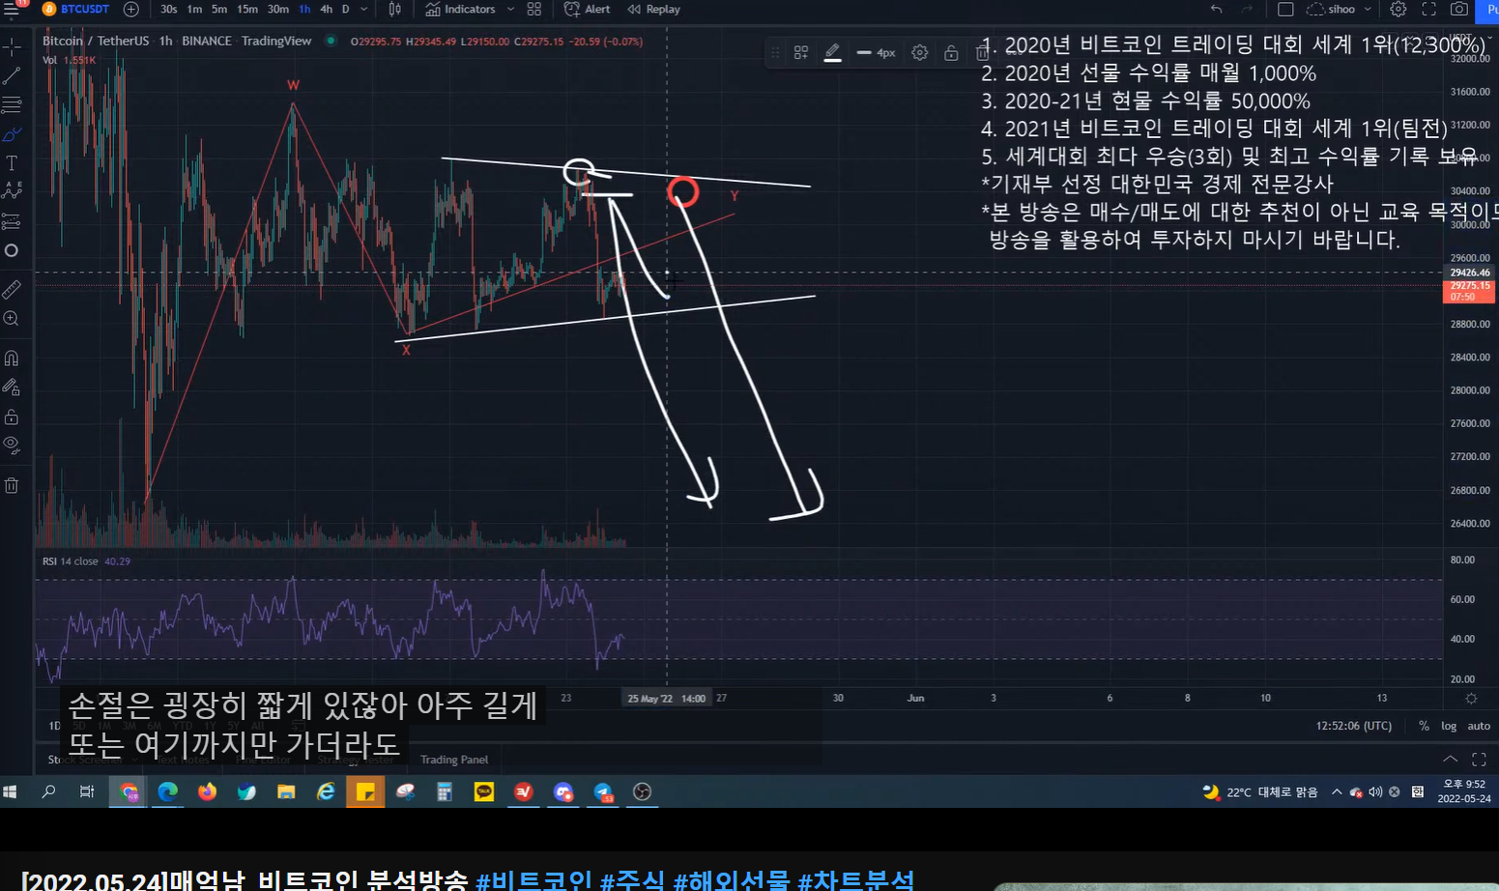Open drawing settings gear in floating toolbar
Image resolution: width=1499 pixels, height=891 pixels.
pyautogui.click(x=920, y=52)
